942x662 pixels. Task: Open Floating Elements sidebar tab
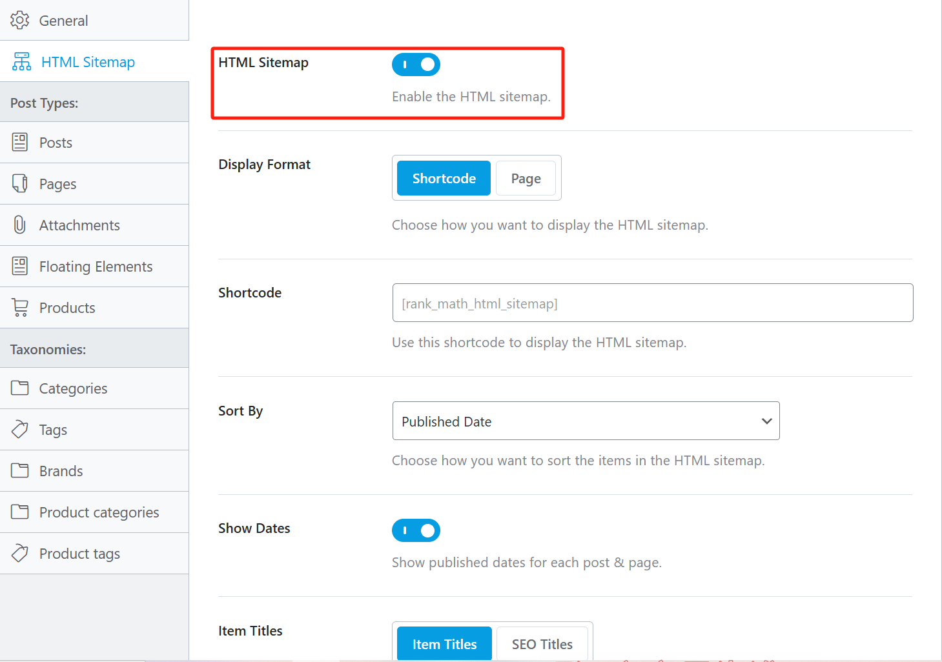(96, 266)
